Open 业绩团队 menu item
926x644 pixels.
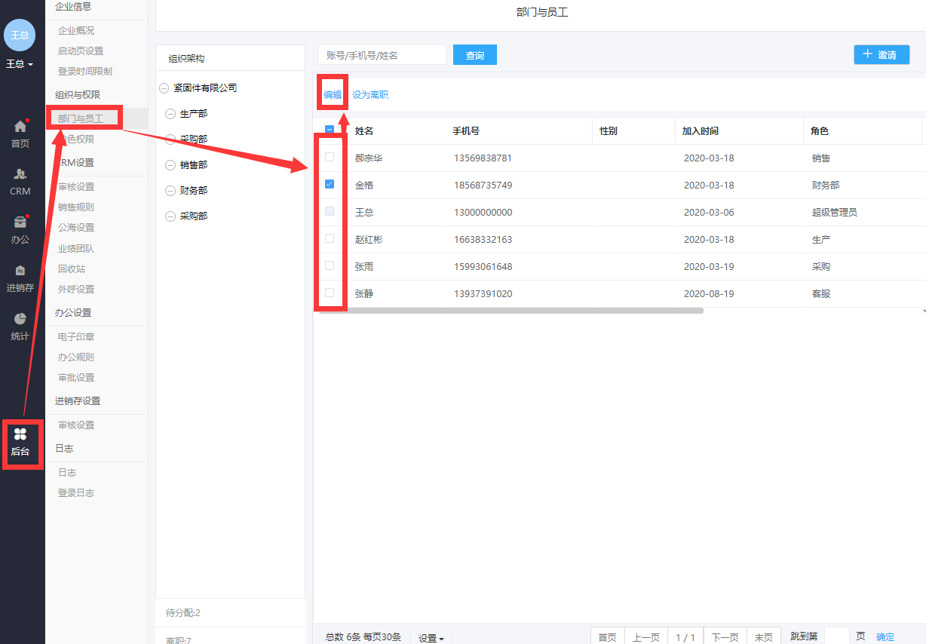(76, 249)
